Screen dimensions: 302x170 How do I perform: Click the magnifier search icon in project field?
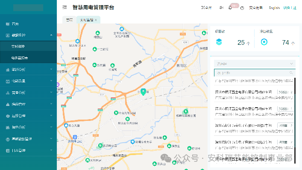pyautogui.click(x=291, y=73)
